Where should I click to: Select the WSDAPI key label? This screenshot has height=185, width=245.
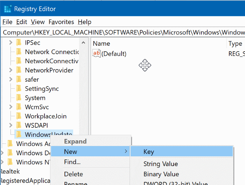pos(36,125)
